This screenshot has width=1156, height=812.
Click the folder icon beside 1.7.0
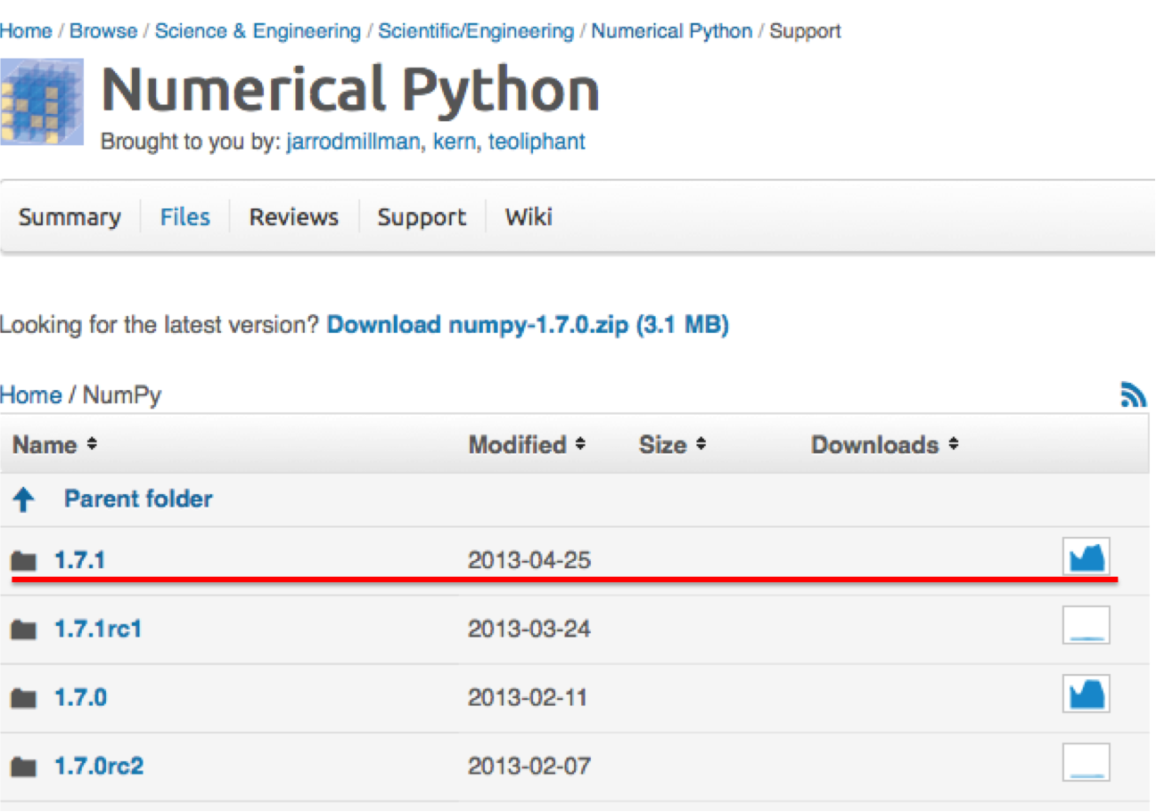(24, 697)
